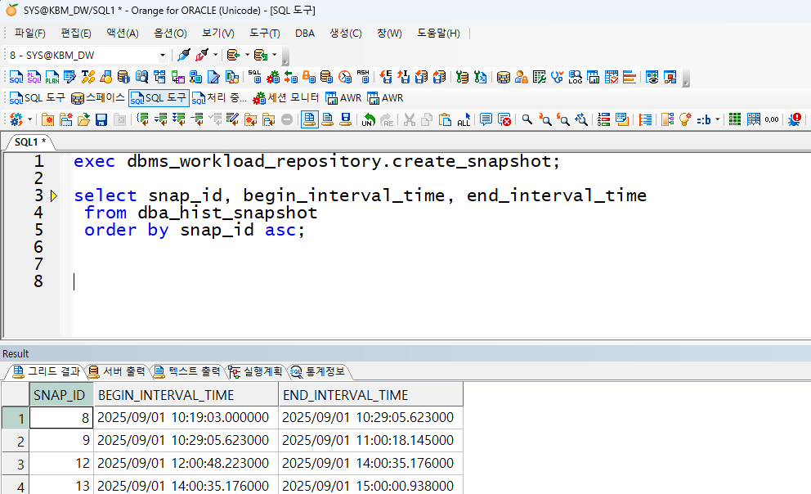
Task: Open a file with folder-arrow icon
Action: [x=83, y=120]
